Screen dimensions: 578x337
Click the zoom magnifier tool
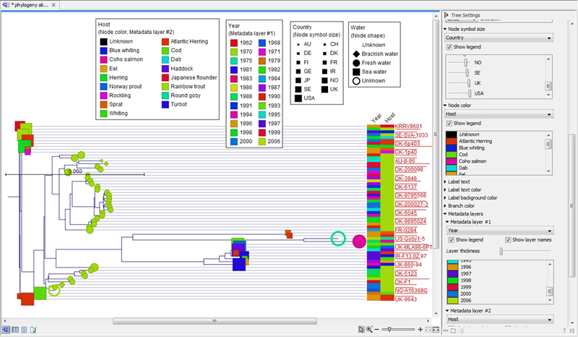pyautogui.click(x=371, y=330)
